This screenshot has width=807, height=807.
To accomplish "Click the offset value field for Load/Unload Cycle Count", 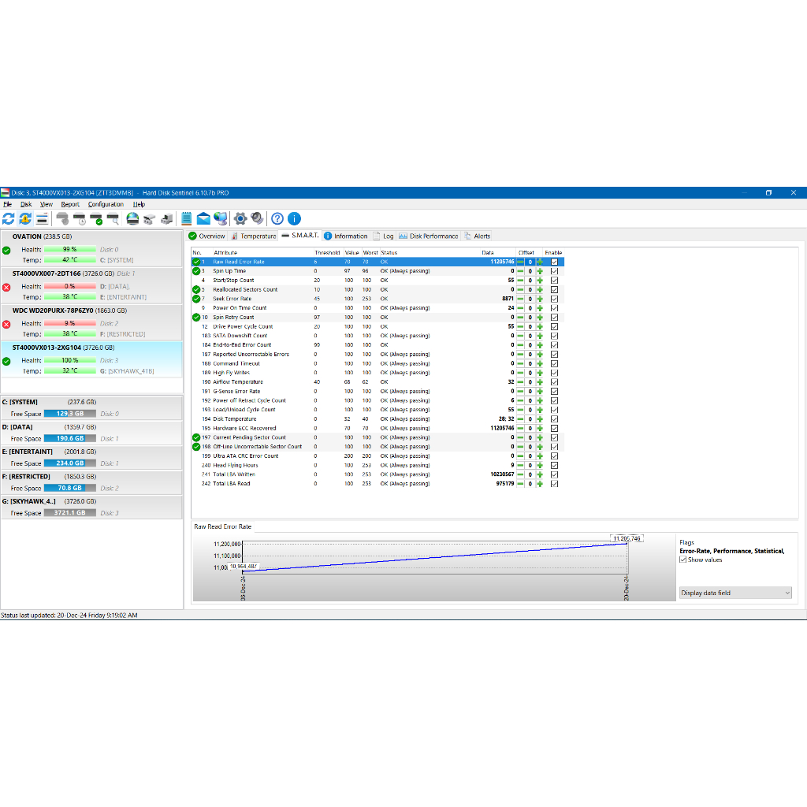I will (530, 410).
